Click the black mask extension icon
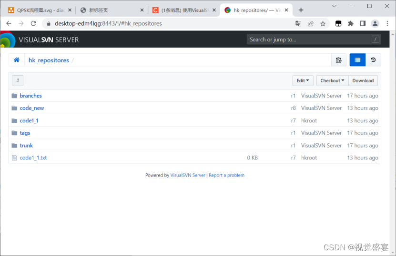 [x=338, y=24]
